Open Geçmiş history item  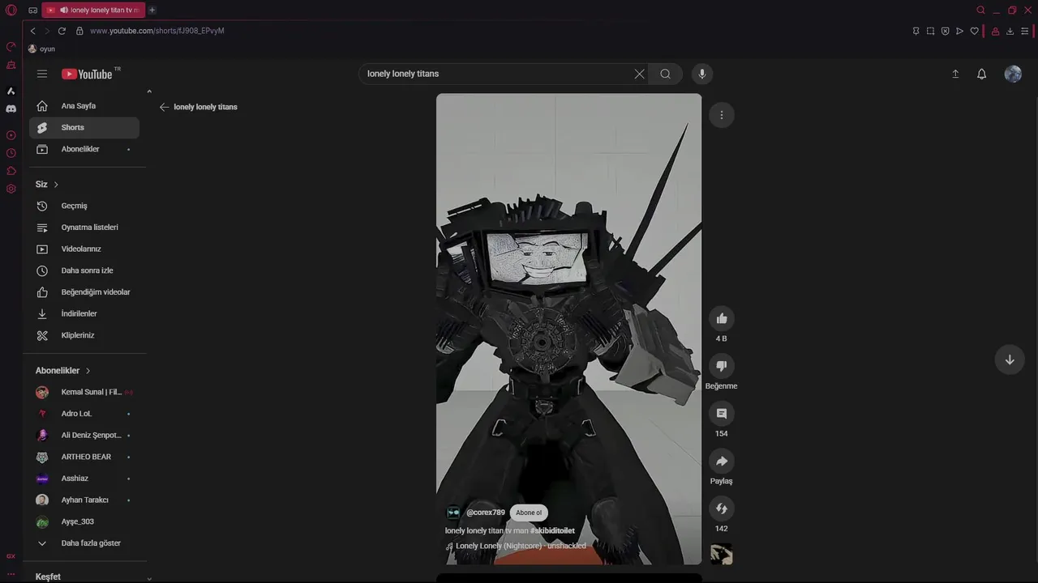click(x=84, y=206)
